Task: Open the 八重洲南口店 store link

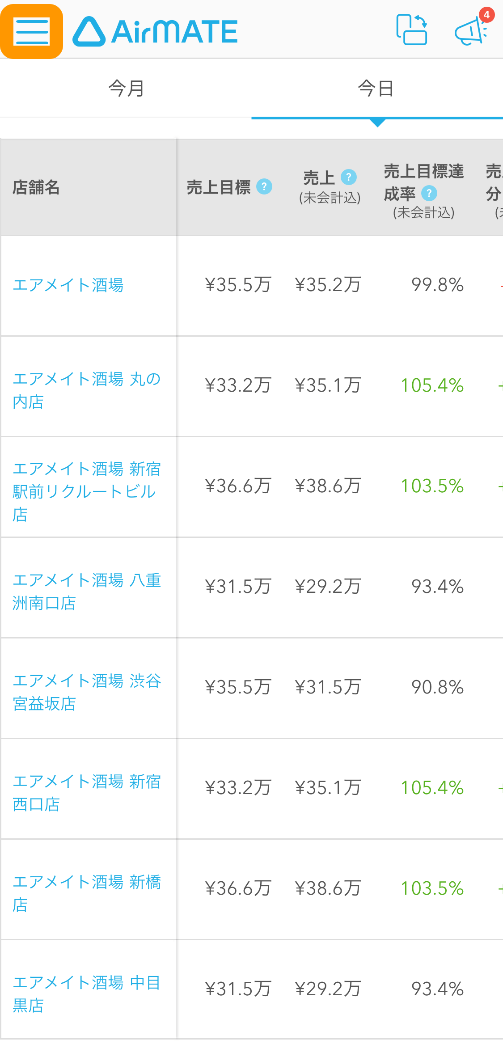Action: click(87, 592)
